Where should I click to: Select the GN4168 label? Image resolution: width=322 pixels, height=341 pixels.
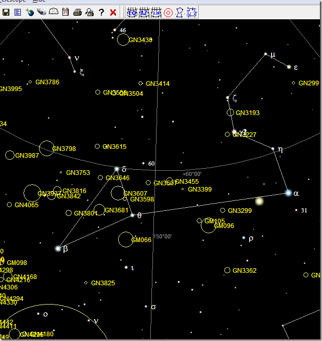25,277
